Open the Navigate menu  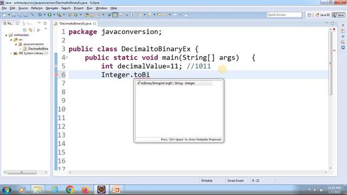(x=52, y=8)
